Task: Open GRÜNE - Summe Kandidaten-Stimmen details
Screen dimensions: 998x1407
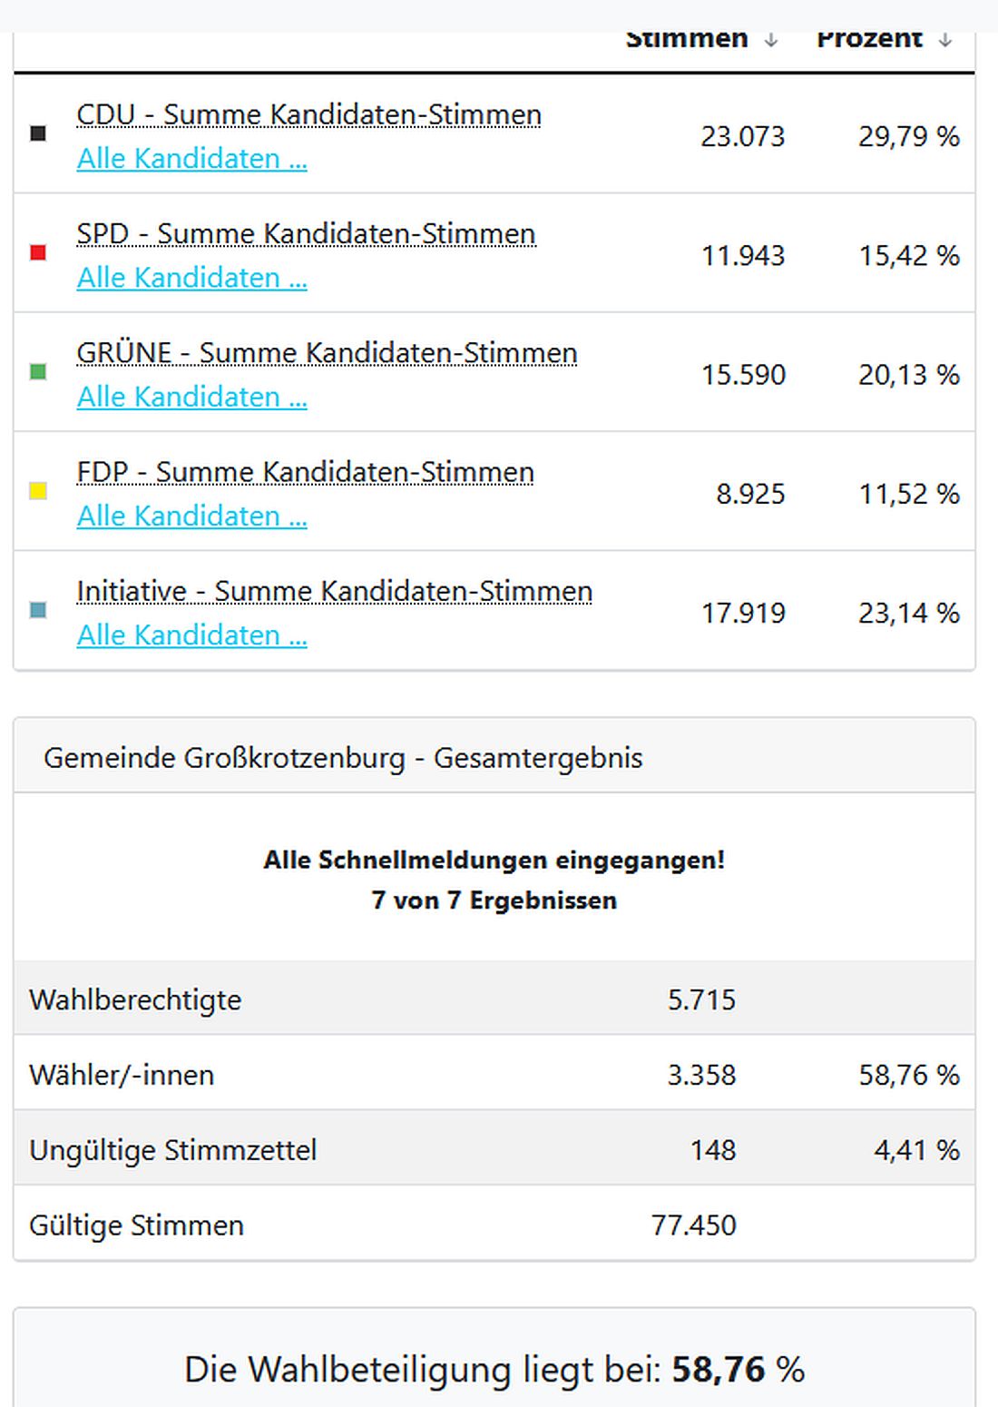Action: point(327,352)
